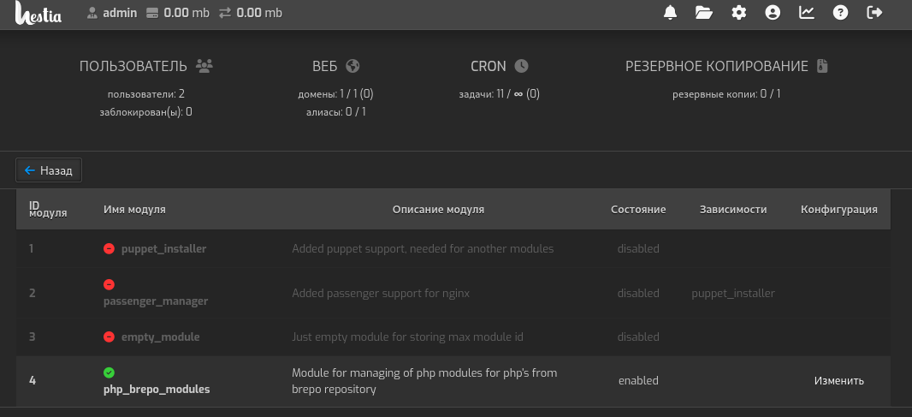
Task: Click Изменить for php_brepo_modules
Action: coord(838,380)
